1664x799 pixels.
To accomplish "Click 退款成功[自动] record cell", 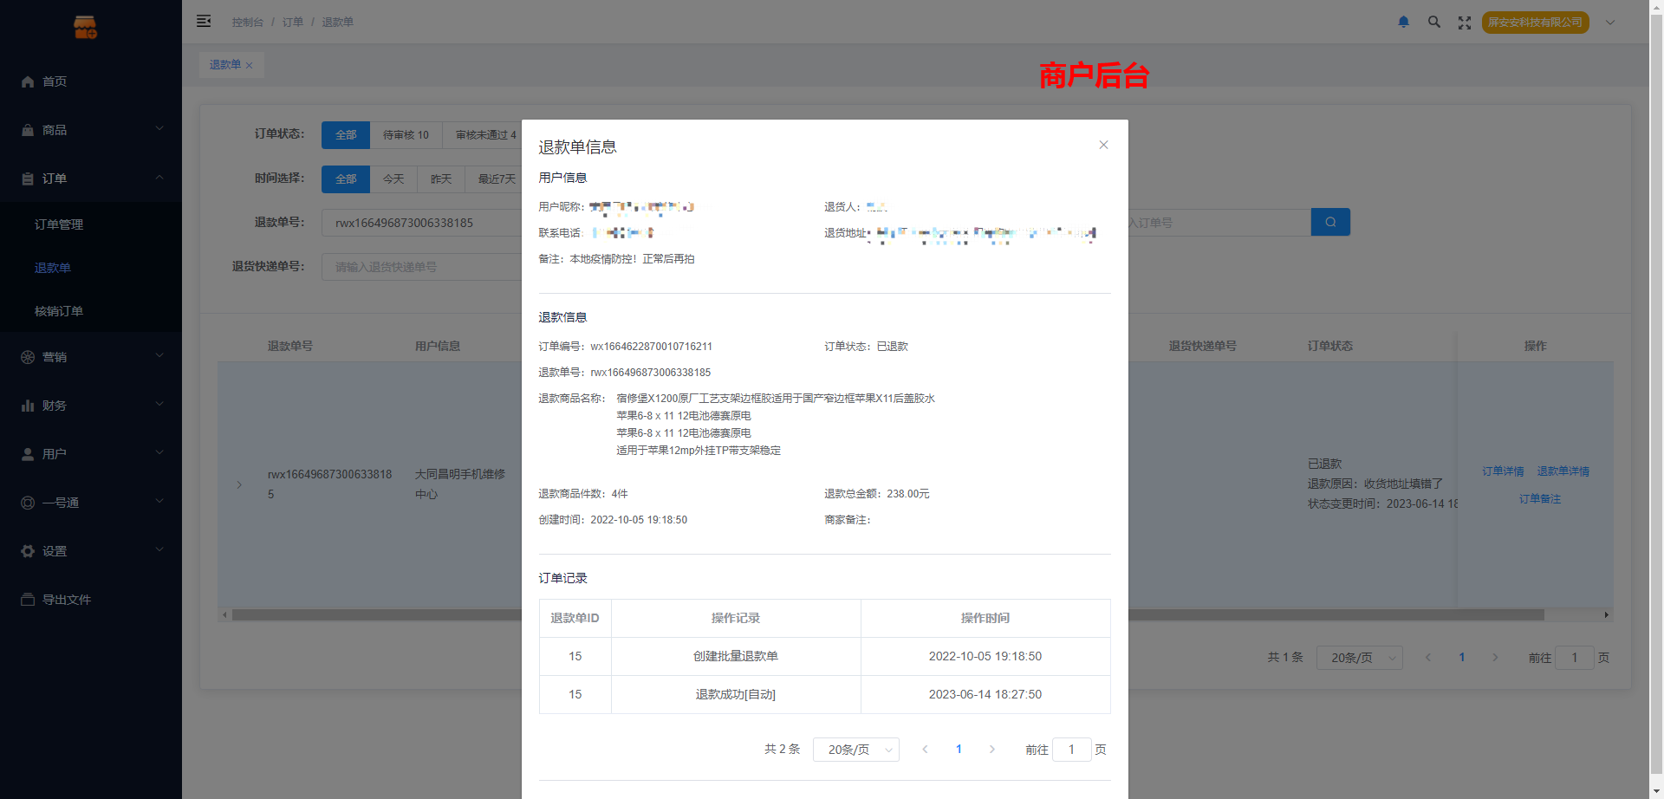I will coord(736,695).
